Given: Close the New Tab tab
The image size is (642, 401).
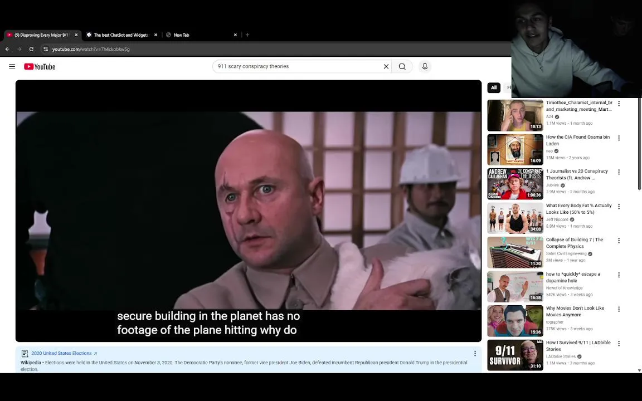Looking at the screenshot, I should pos(235,35).
